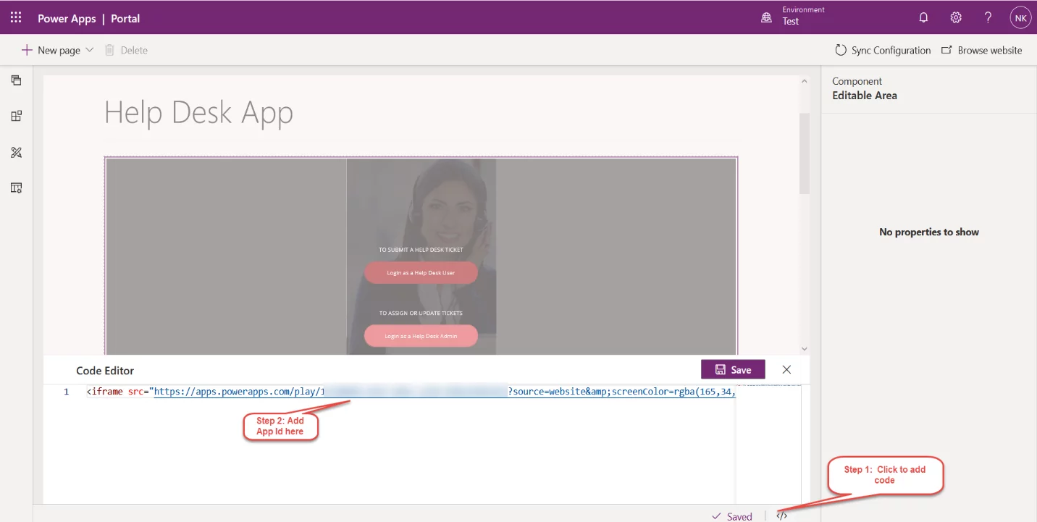The image size is (1037, 522).
Task: Click Login as a Help Desk User
Action: (421, 273)
